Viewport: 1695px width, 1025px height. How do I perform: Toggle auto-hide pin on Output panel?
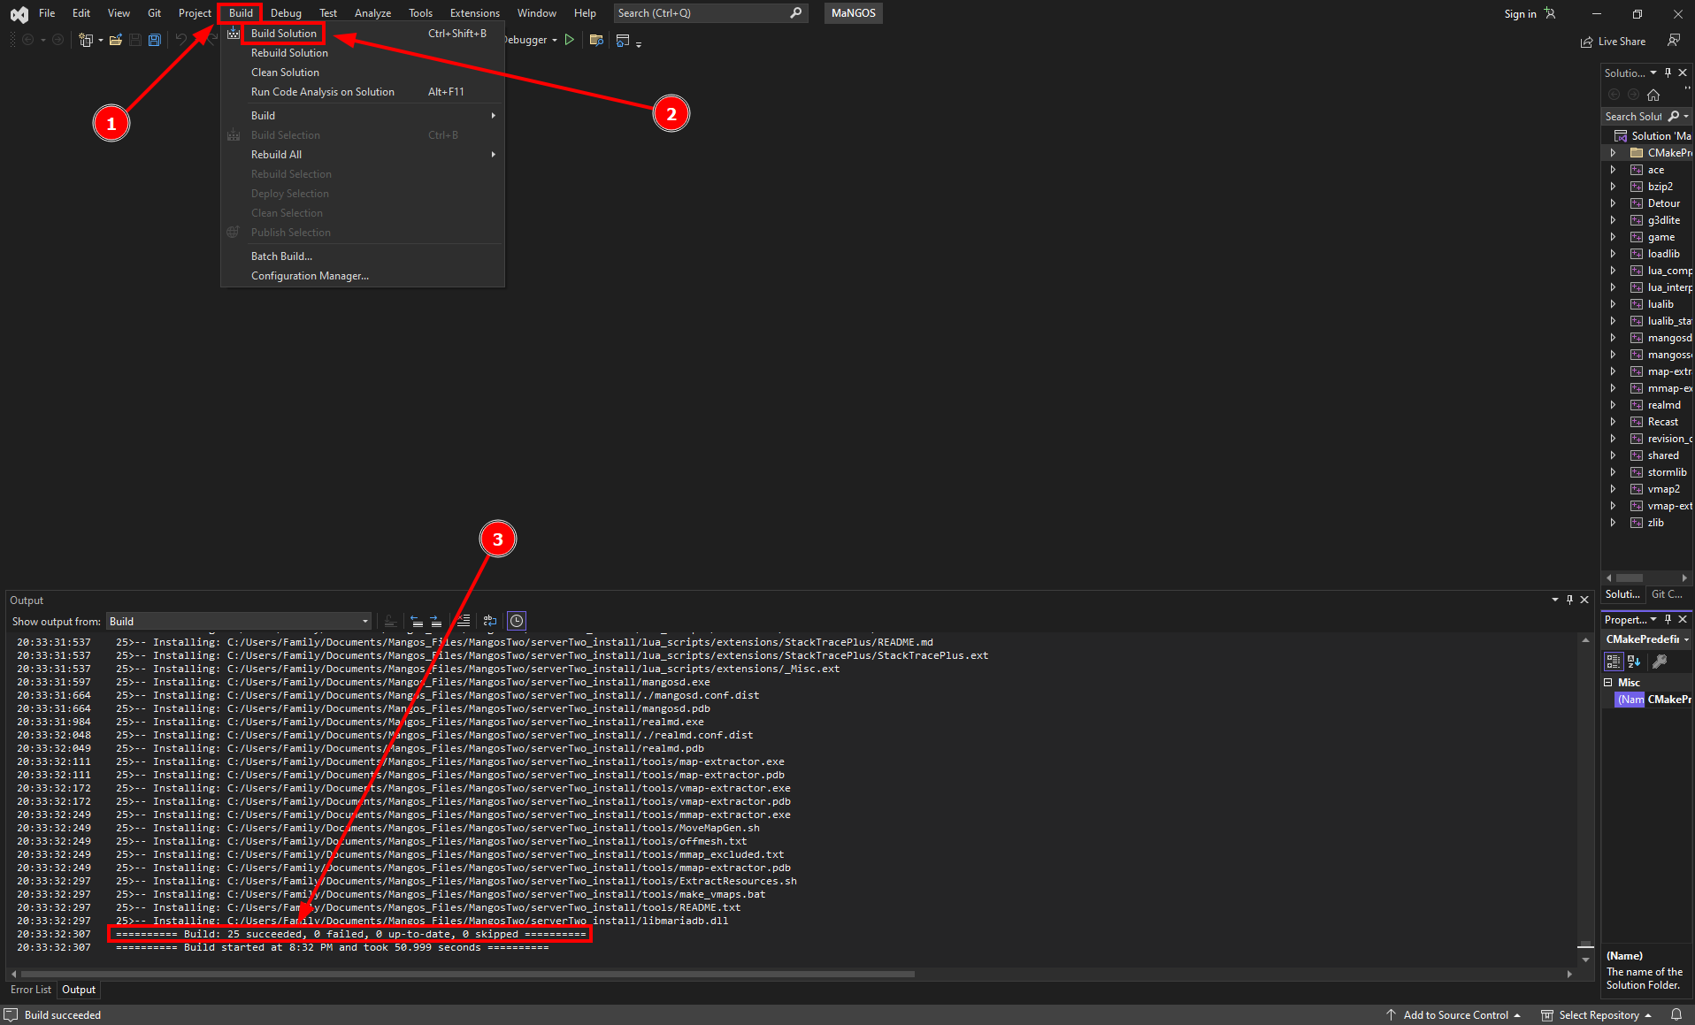1569,600
